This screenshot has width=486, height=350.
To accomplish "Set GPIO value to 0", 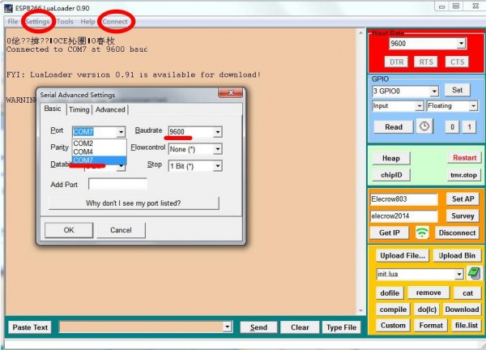I will [x=452, y=126].
